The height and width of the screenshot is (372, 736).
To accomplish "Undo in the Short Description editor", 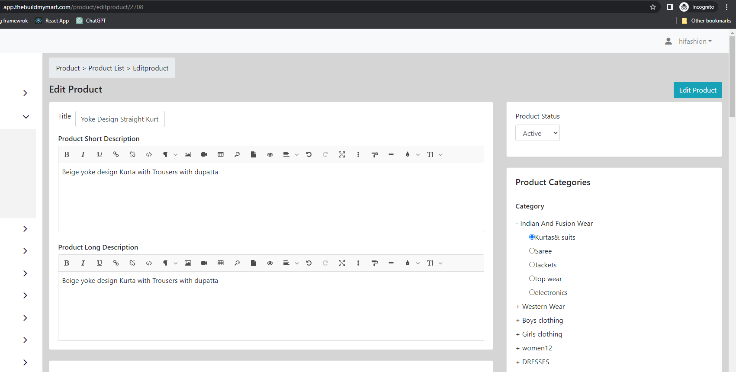I will click(x=309, y=154).
